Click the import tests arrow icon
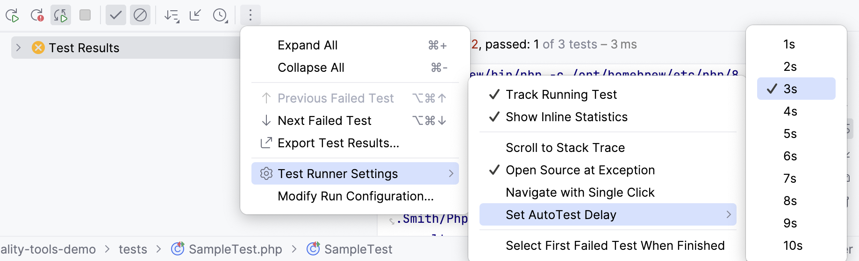This screenshot has height=261, width=859. 195,15
